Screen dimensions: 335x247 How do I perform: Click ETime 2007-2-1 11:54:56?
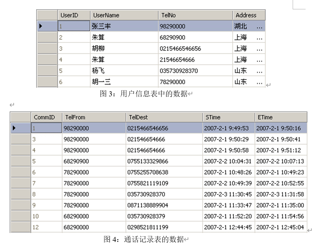coord(281,216)
